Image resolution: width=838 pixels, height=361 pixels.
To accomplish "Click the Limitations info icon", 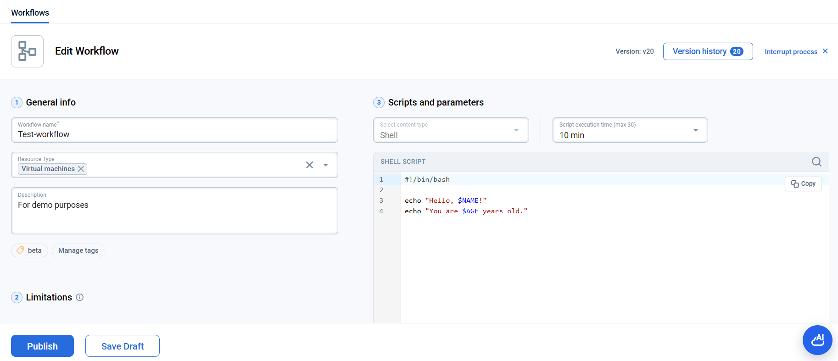I will (79, 297).
